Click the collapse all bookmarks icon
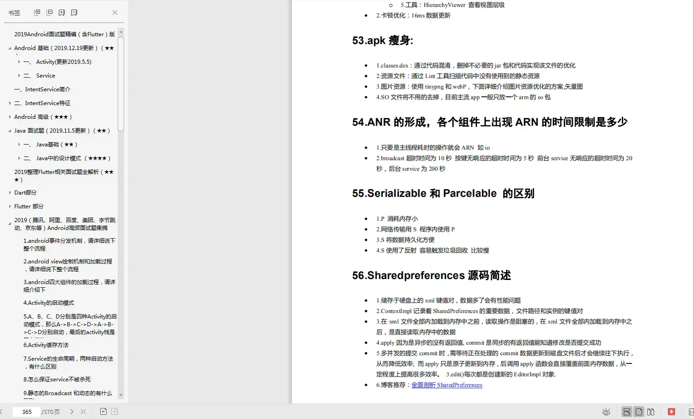Image resolution: width=694 pixels, height=419 pixels. 49,12
